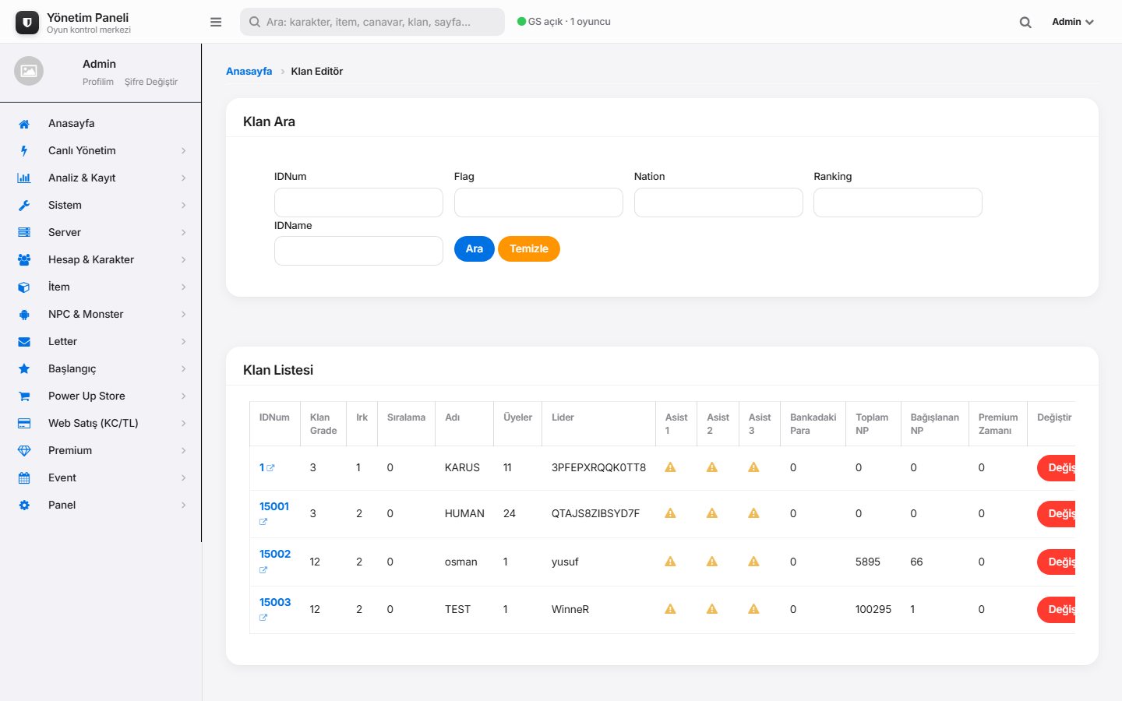Open clan 15003 ID link
This screenshot has height=701, width=1122.
(x=275, y=603)
